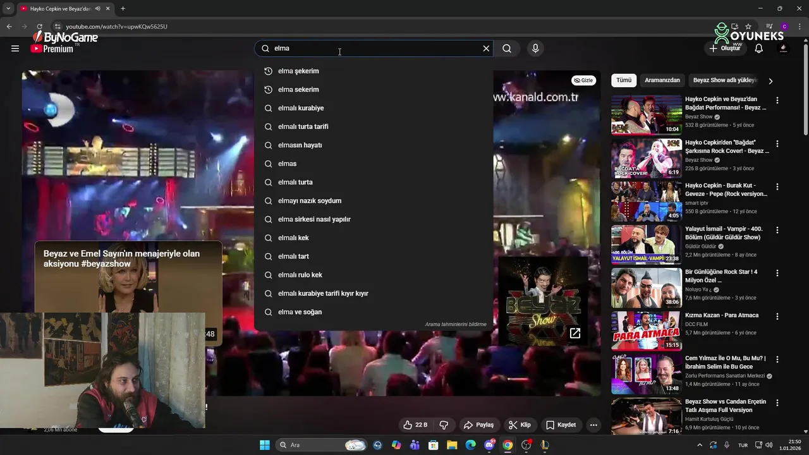The width and height of the screenshot is (809, 455).
Task: Choose suggestion elmalı turta tarifi
Action: tap(374, 126)
